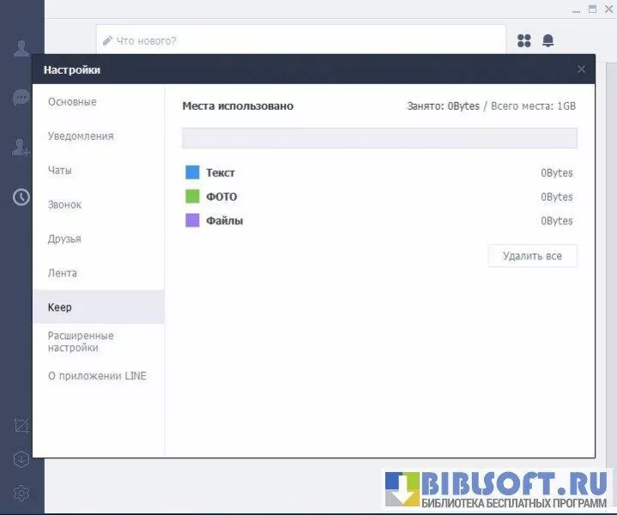This screenshot has width=617, height=515.
Task: Select the Лента settings section
Action: (x=63, y=274)
